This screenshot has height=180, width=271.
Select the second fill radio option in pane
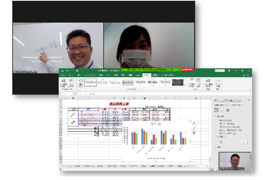pos(217,123)
